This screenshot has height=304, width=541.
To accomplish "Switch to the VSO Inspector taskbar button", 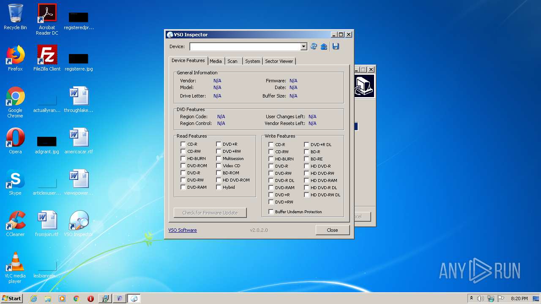I will point(134,299).
